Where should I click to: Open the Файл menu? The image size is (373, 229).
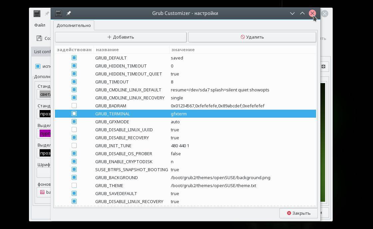pyautogui.click(x=40, y=25)
